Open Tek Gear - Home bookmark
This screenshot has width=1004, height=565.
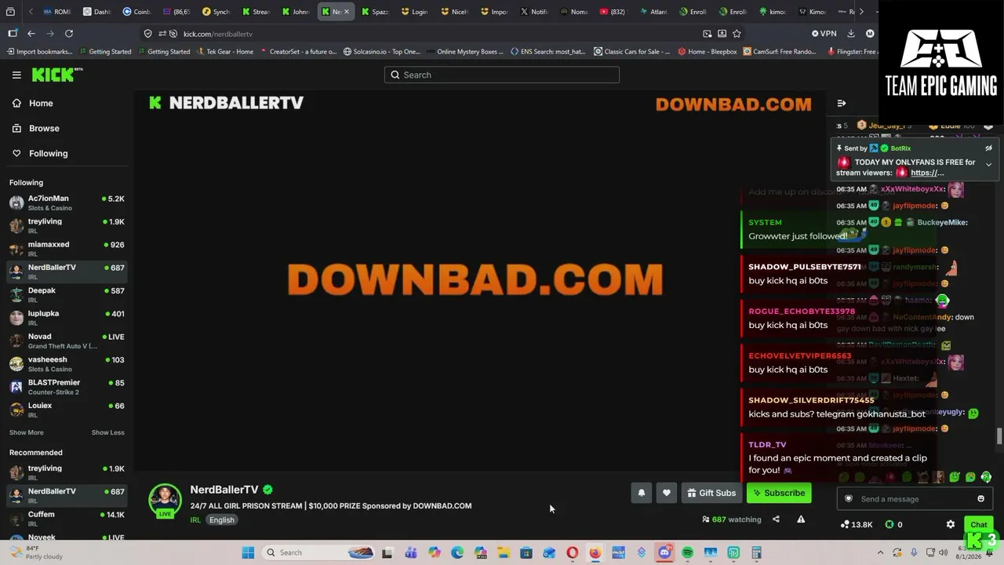[225, 52]
